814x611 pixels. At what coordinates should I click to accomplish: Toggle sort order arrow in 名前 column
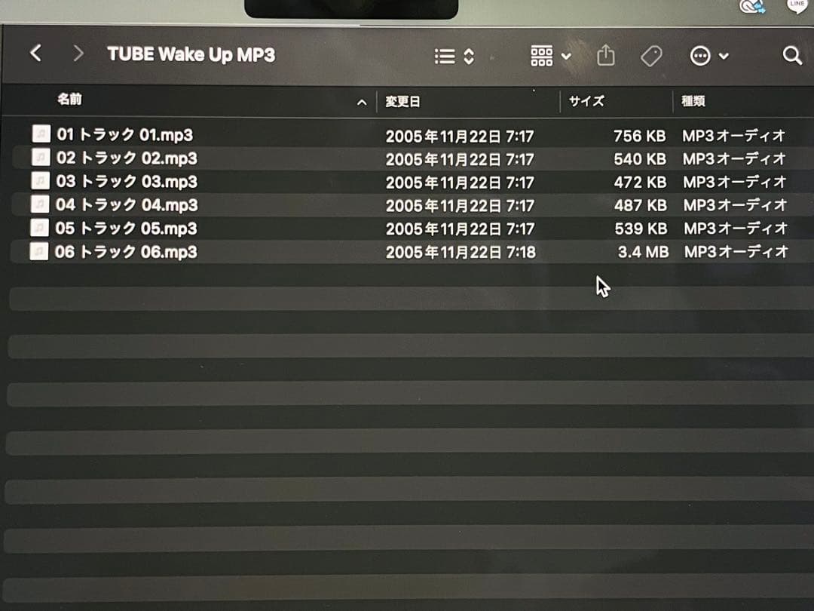(x=362, y=102)
